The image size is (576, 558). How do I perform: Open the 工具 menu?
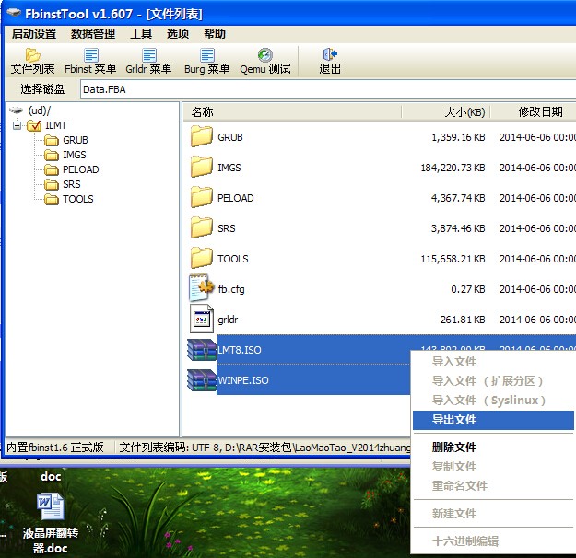tap(141, 34)
